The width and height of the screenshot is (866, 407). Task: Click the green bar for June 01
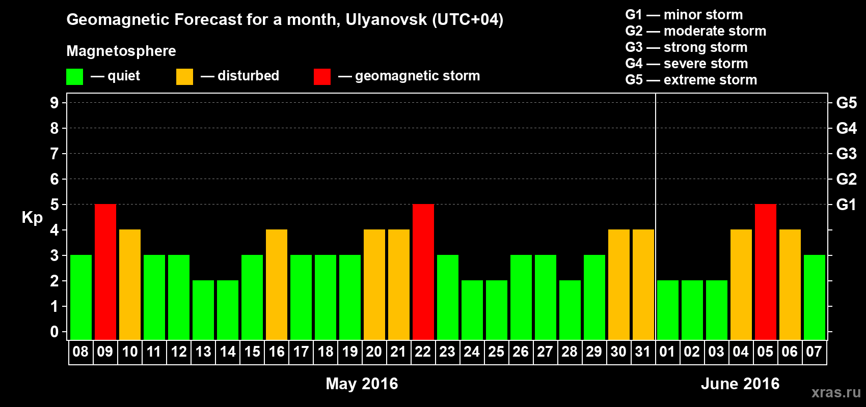[668, 310]
